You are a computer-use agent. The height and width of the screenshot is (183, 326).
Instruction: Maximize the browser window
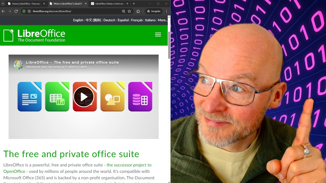(x=158, y=4)
